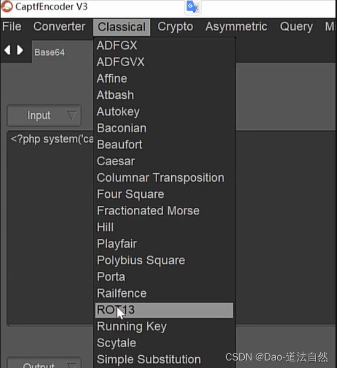Switch to the Base64 tab
337x368 pixels.
pos(50,52)
